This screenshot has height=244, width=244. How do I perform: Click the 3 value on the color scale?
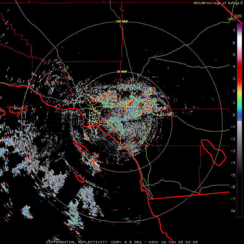(x=234, y=79)
